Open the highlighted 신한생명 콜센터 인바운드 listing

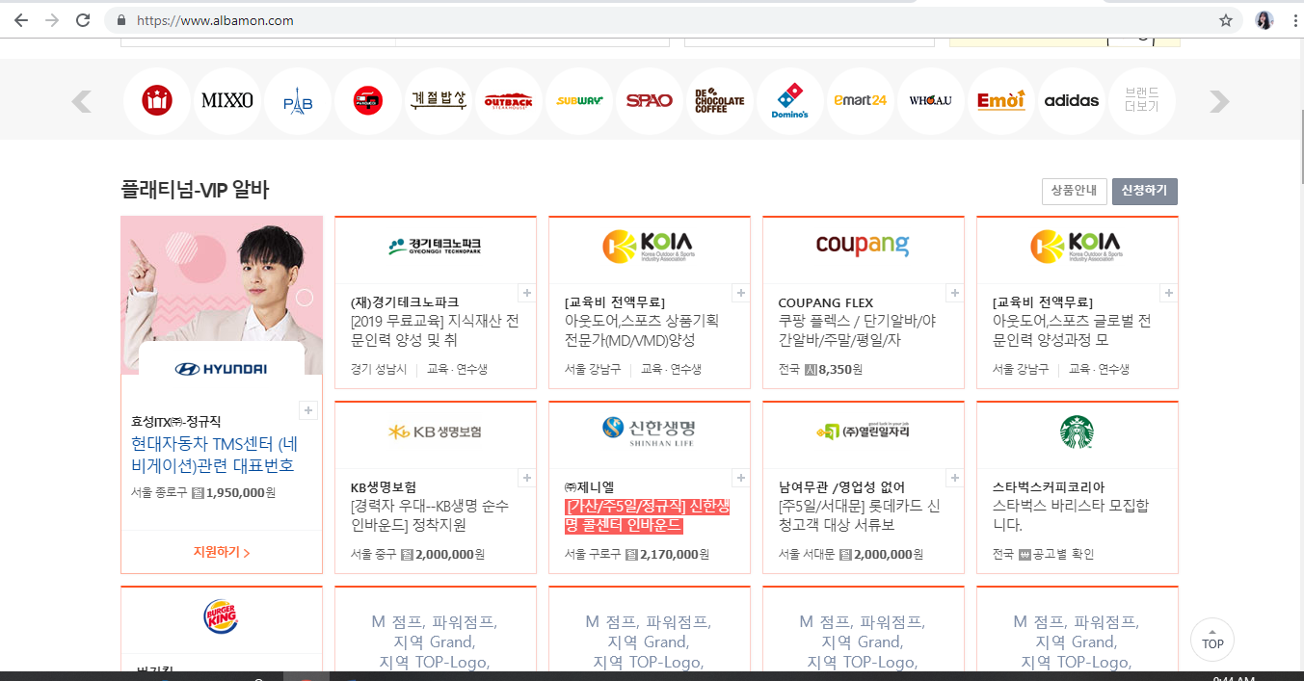647,515
